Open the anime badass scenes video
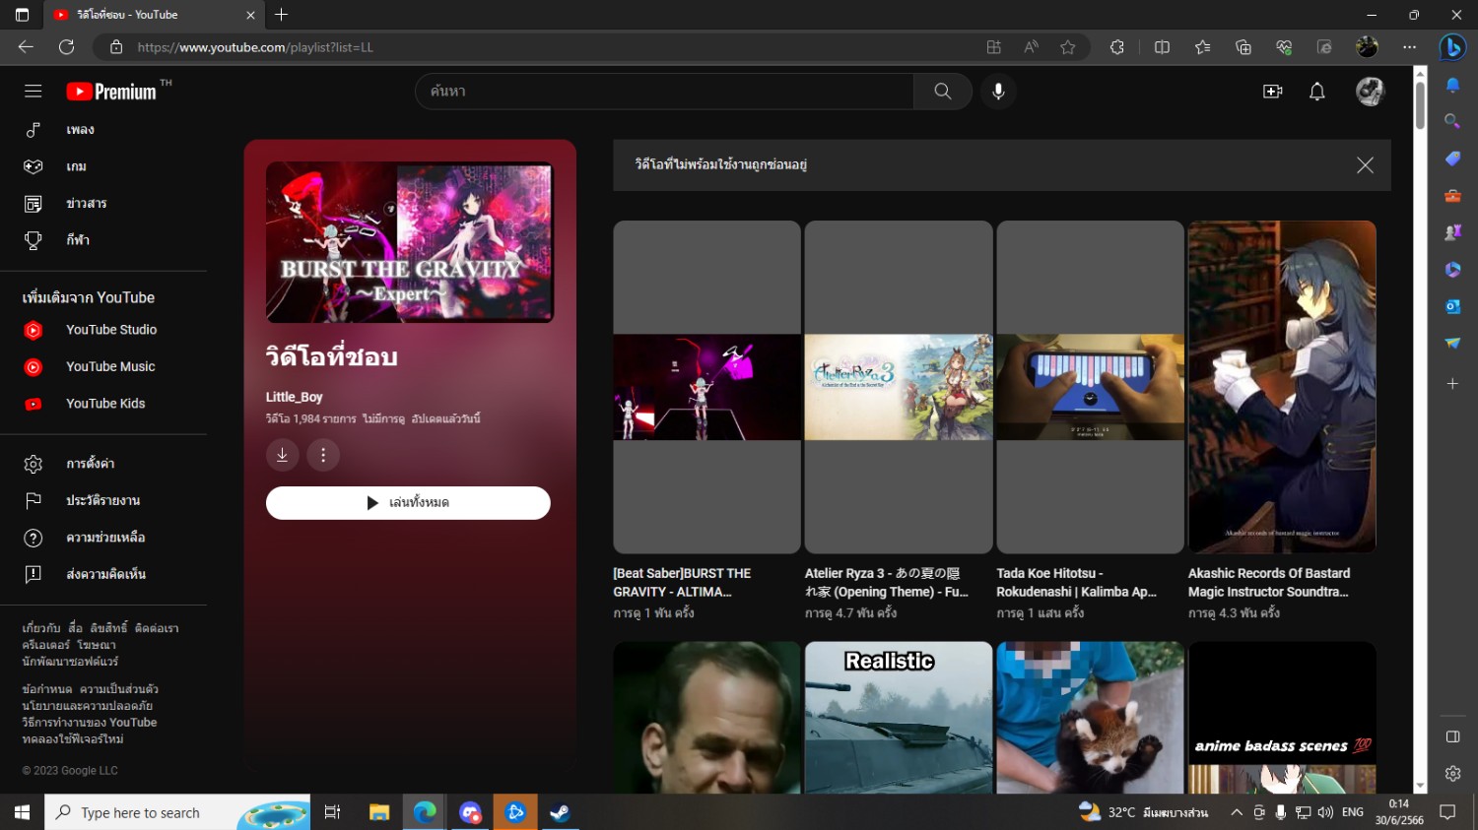 tap(1282, 718)
